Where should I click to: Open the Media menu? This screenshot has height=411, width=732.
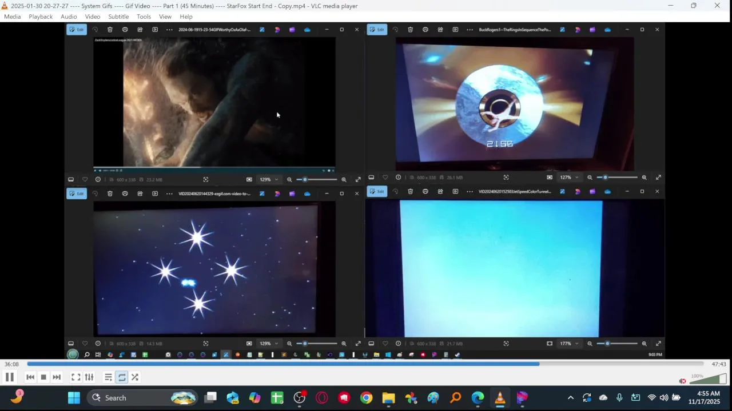pos(12,17)
